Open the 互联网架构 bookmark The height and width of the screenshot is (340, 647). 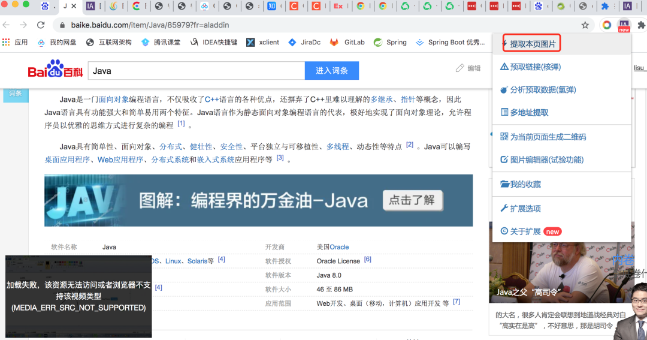pyautogui.click(x=109, y=42)
